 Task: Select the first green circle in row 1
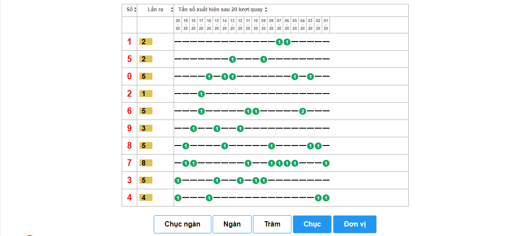click(x=279, y=42)
